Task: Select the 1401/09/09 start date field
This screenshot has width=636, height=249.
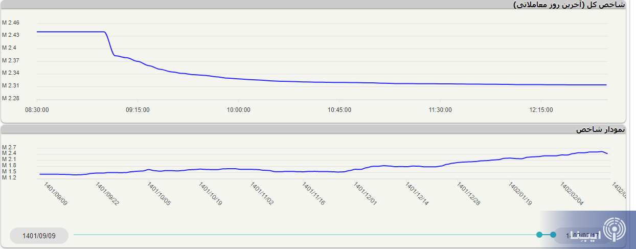Action: (x=39, y=236)
